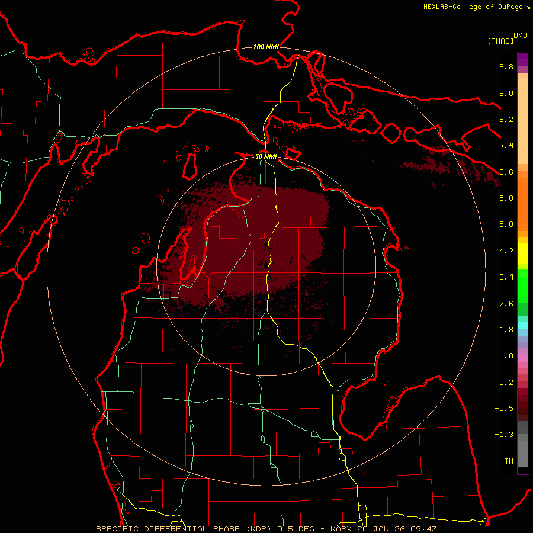Click the 5.8 scale value
The height and width of the screenshot is (533, 533).
[506, 198]
